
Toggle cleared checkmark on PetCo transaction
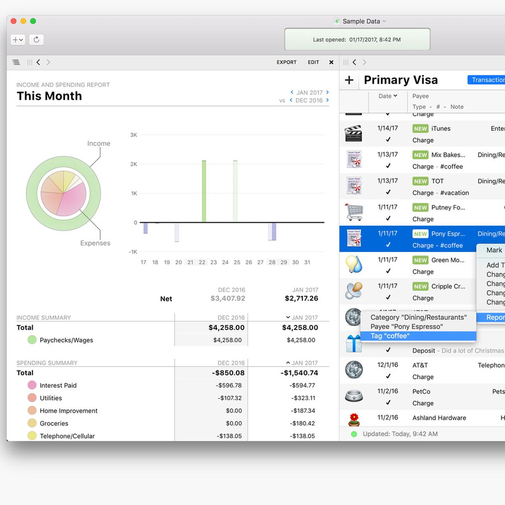(388, 403)
